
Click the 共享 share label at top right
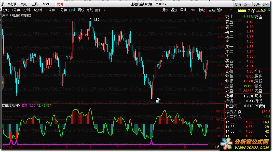267,9
